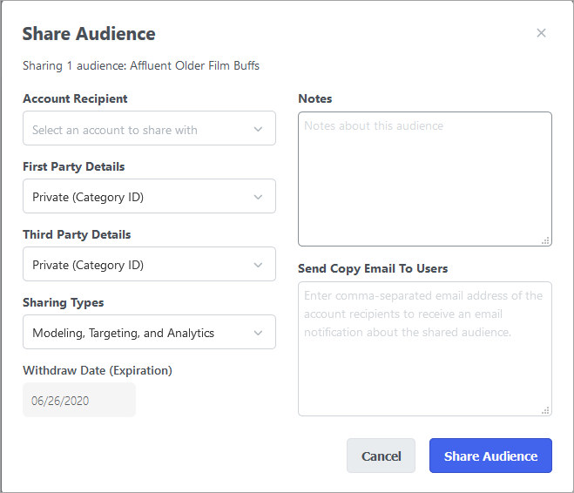Open the 'Select an account to share with' dropdown

point(139,130)
